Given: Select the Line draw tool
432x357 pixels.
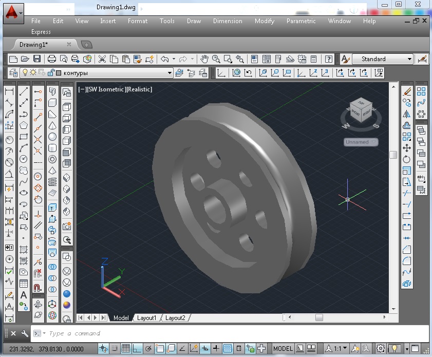Looking at the screenshot, I should (x=24, y=91).
